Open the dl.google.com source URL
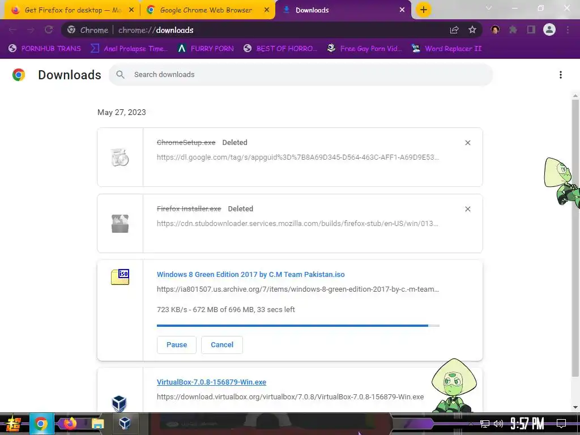This screenshot has width=580, height=435. [298, 157]
